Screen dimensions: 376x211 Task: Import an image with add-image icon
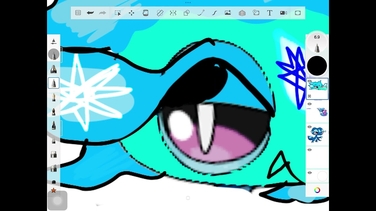228,13
